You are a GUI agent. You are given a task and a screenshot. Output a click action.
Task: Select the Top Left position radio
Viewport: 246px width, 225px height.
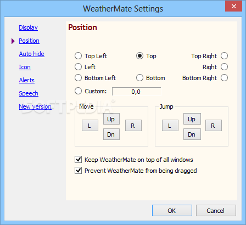[x=78, y=56]
